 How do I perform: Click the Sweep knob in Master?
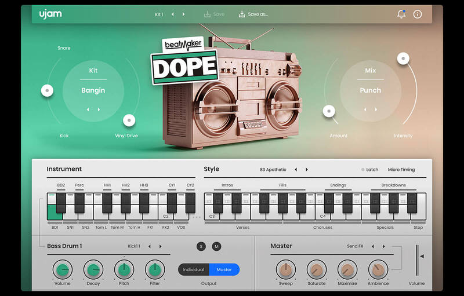click(x=285, y=269)
